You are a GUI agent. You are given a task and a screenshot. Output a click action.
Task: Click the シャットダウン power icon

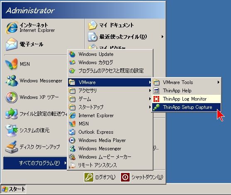[x=125, y=177]
